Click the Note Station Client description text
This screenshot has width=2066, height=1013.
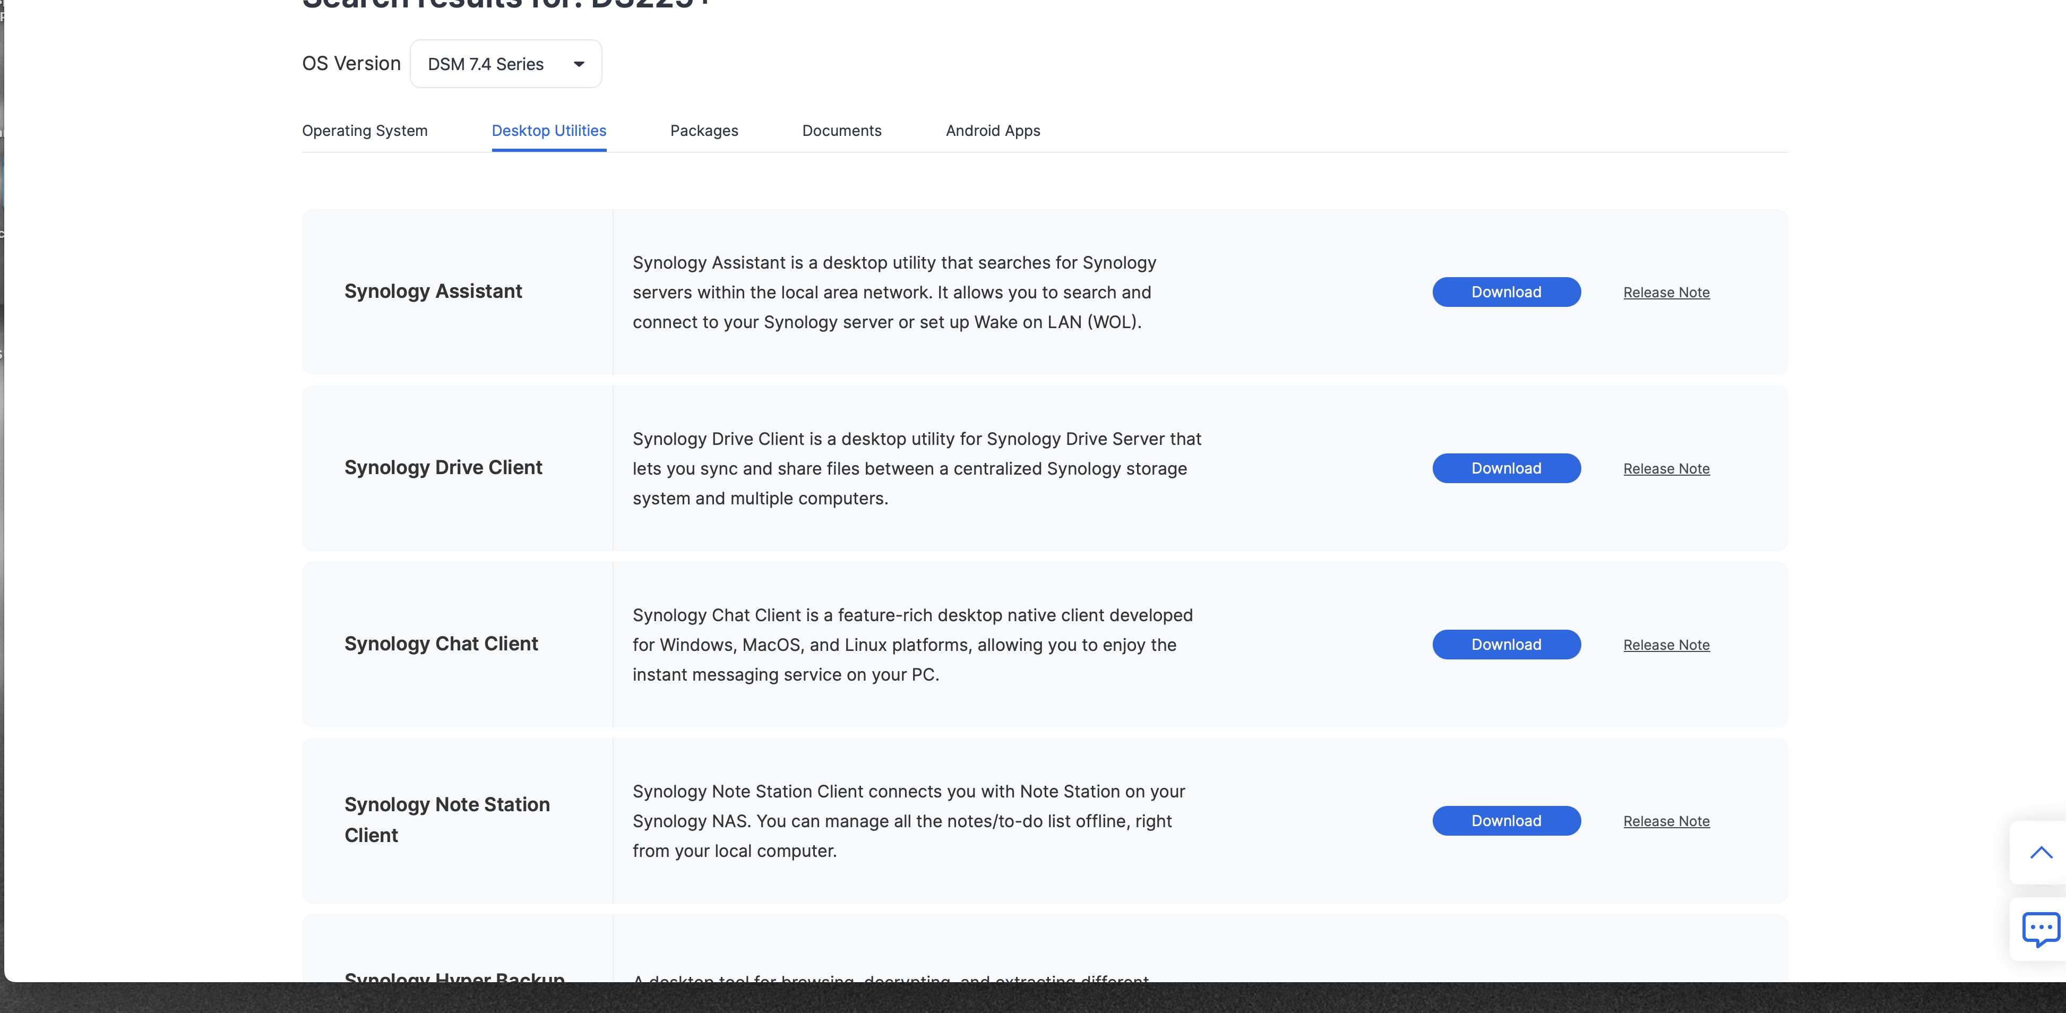coord(909,821)
